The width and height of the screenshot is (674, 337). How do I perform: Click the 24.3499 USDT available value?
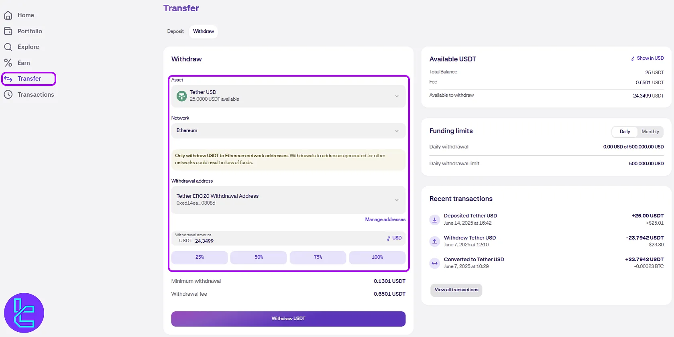point(648,96)
